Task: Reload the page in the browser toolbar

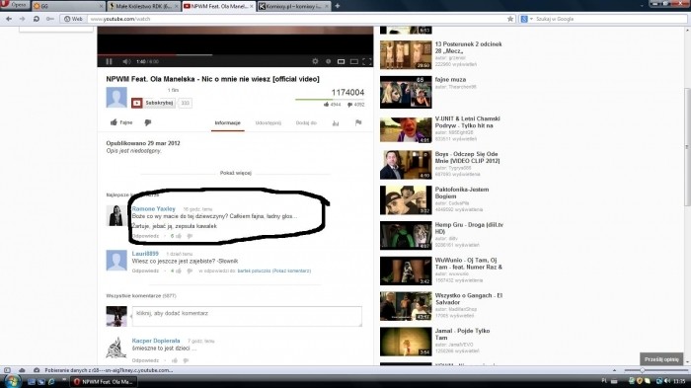Action: [37, 19]
